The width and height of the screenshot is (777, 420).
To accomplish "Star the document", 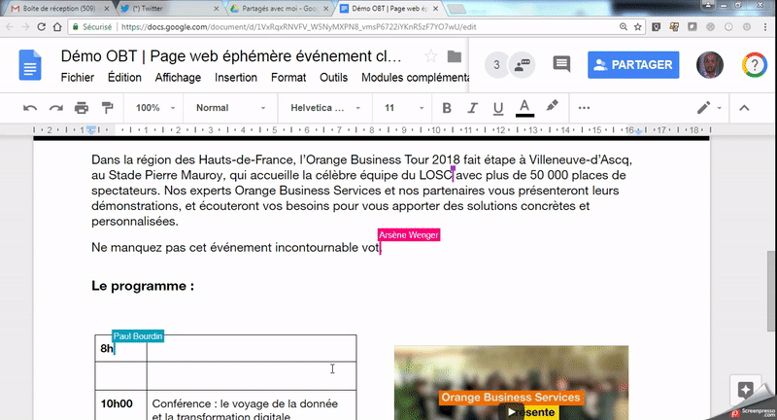I will pos(431,56).
